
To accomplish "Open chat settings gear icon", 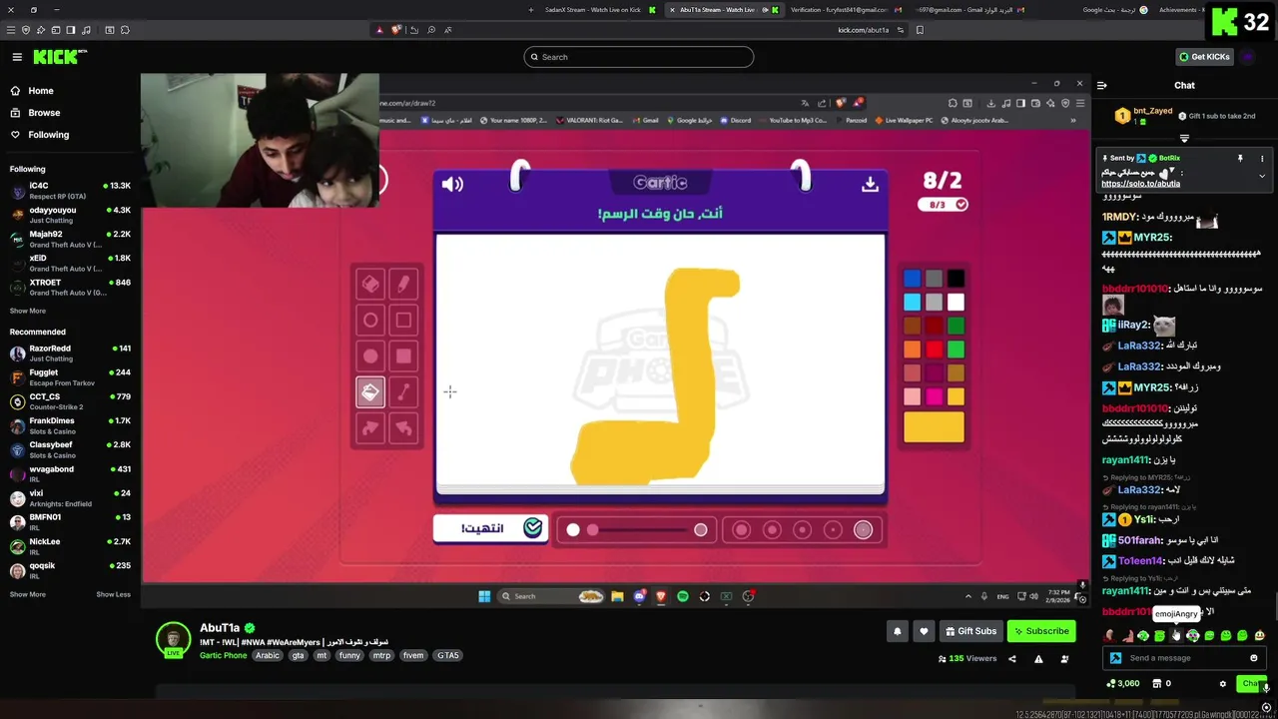I will coord(1222,684).
